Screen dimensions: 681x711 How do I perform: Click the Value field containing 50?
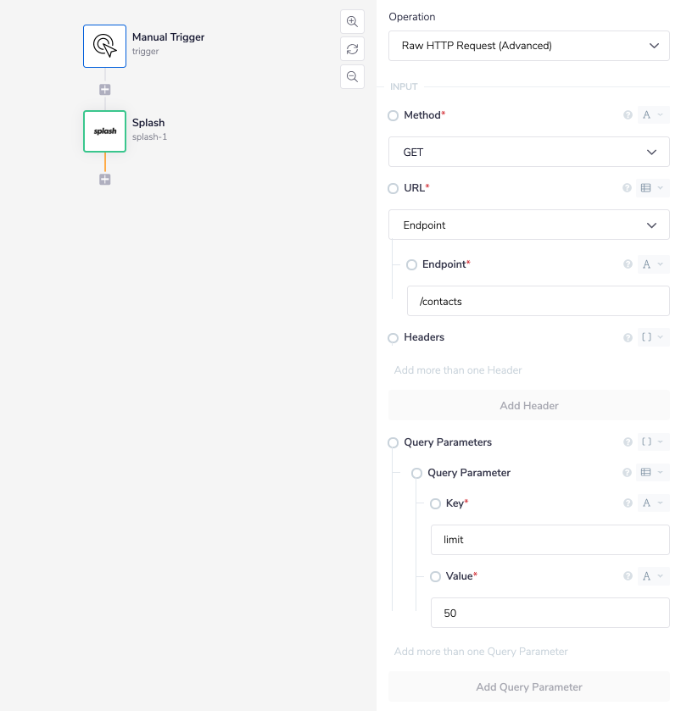(x=550, y=614)
